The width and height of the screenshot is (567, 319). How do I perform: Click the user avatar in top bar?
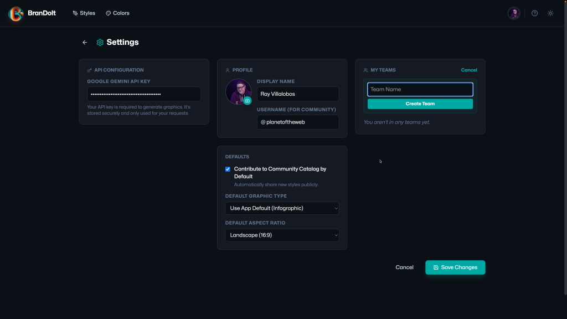point(514,13)
